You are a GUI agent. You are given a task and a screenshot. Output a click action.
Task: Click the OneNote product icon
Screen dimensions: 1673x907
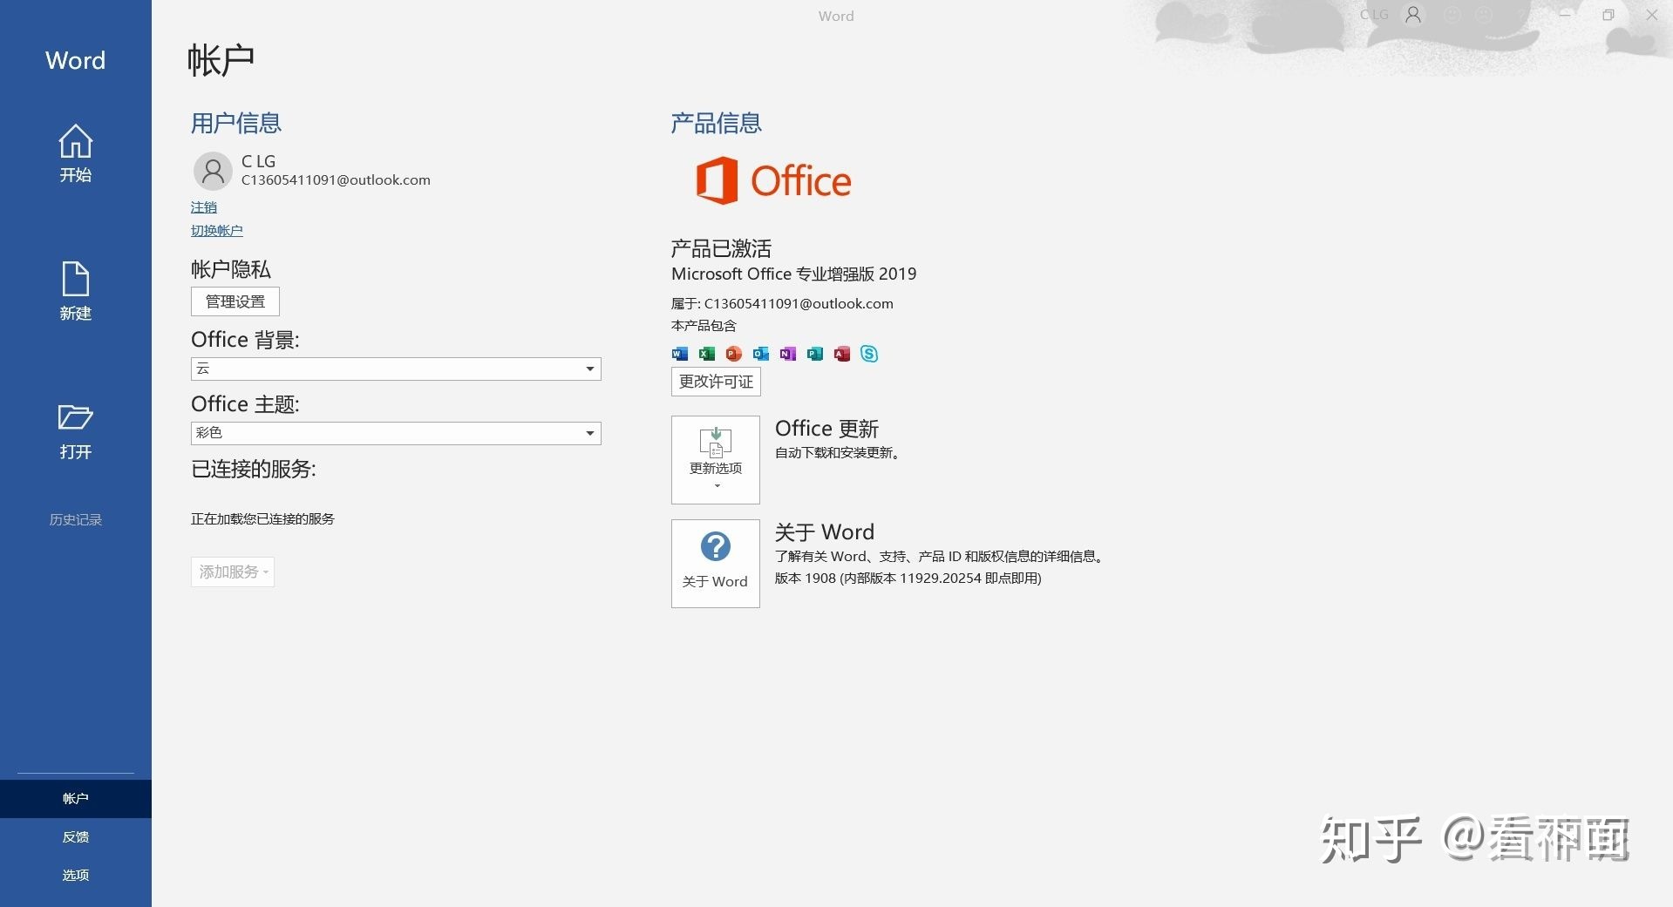788,354
